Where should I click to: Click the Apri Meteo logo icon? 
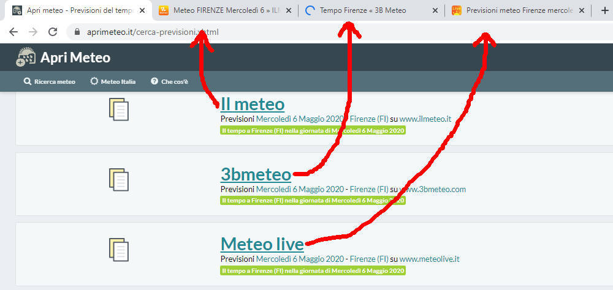[x=26, y=57]
